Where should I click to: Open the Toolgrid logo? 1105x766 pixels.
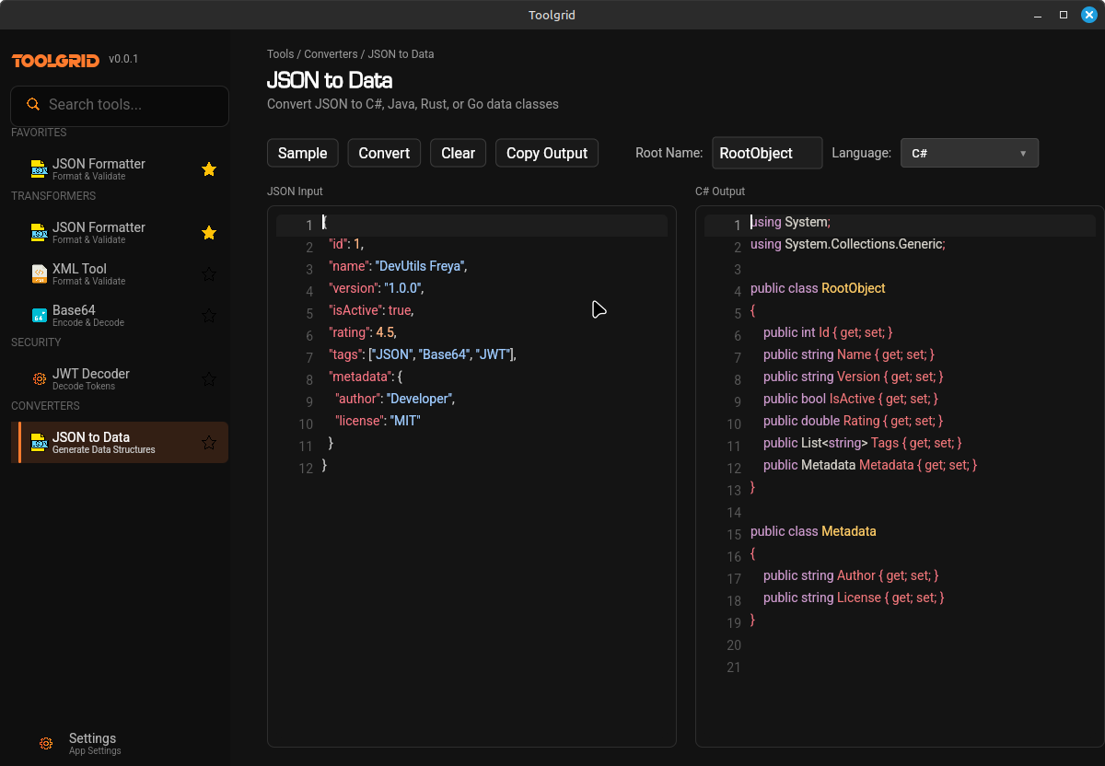tap(53, 60)
